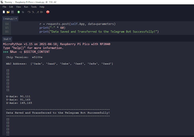Image resolution: width=194 pixels, height=137 pixels.
Task: Open a file with the folder icon
Action: pos(8,12)
